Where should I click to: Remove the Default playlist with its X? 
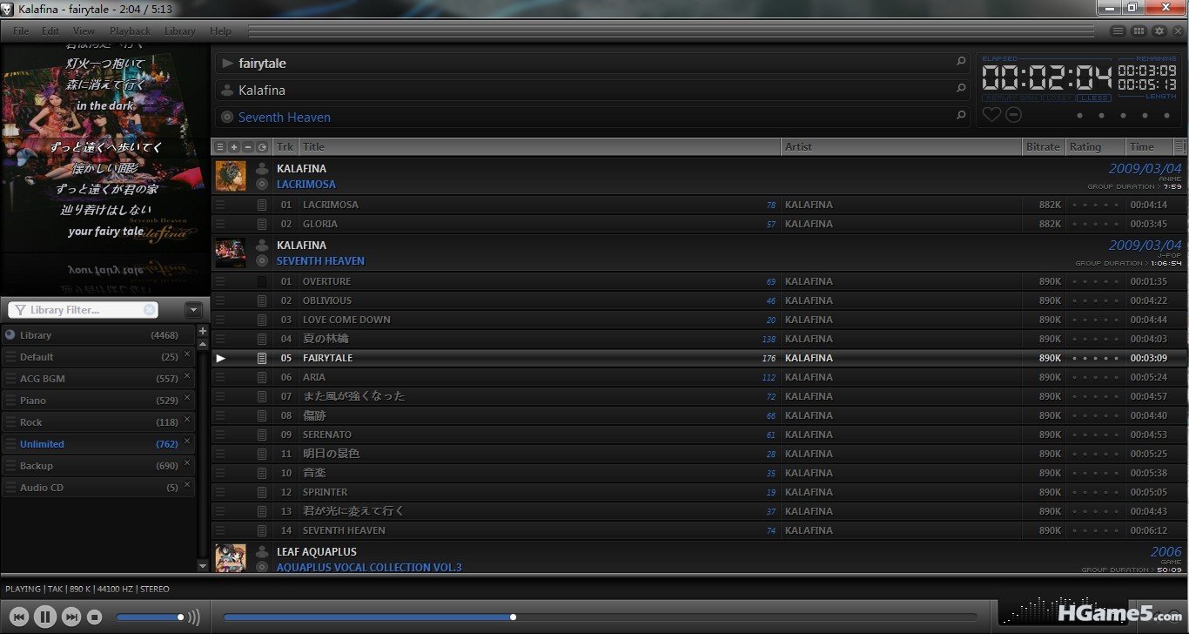point(187,353)
